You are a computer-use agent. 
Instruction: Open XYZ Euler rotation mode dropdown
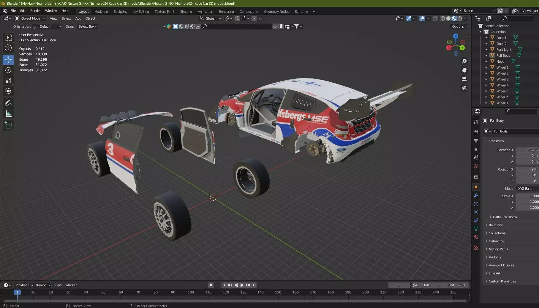pyautogui.click(x=527, y=189)
